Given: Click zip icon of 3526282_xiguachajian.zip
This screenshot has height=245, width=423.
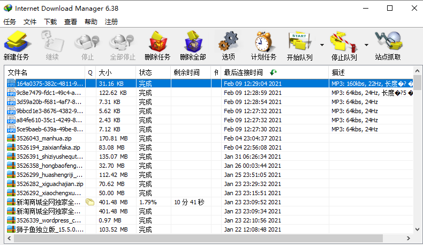Looking at the screenshot, I should click(x=11, y=184).
